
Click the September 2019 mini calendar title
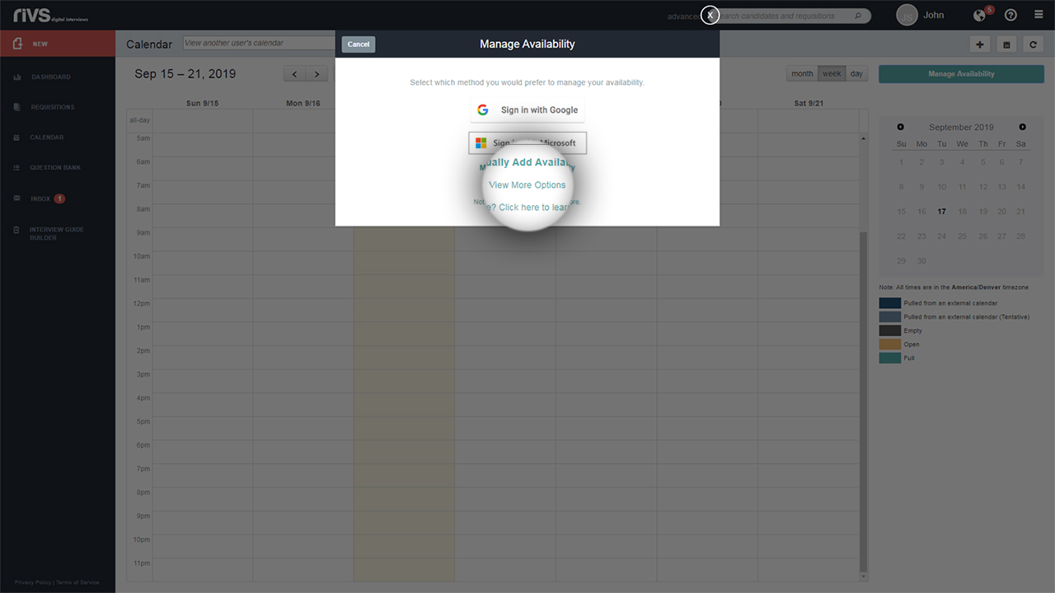pyautogui.click(x=961, y=127)
